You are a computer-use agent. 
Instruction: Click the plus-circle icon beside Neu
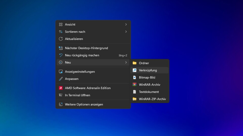coord(60,62)
